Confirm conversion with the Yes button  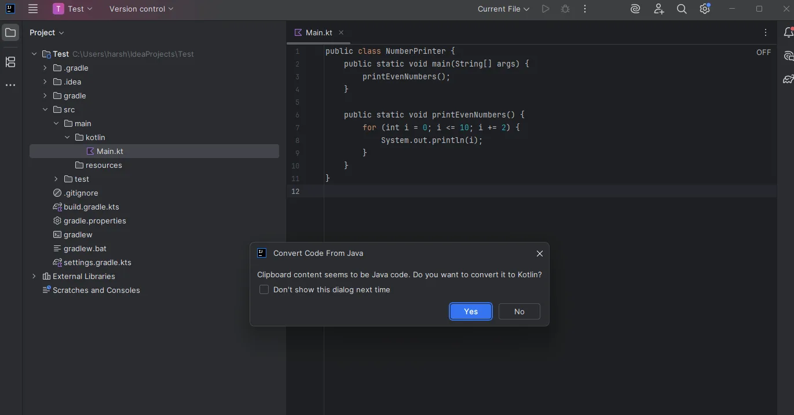click(471, 311)
